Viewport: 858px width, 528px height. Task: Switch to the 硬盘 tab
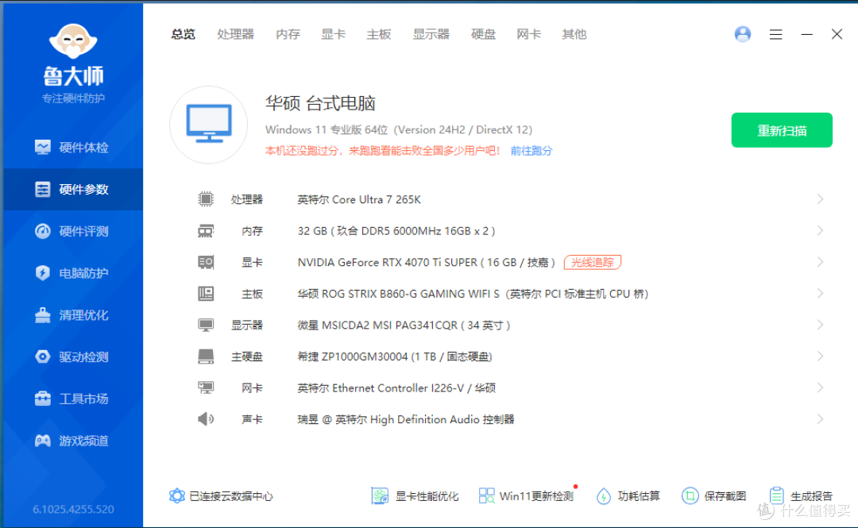(483, 34)
